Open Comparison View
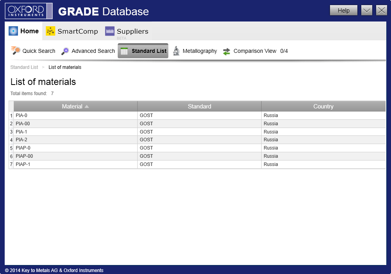The image size is (391, 274). tap(255, 51)
